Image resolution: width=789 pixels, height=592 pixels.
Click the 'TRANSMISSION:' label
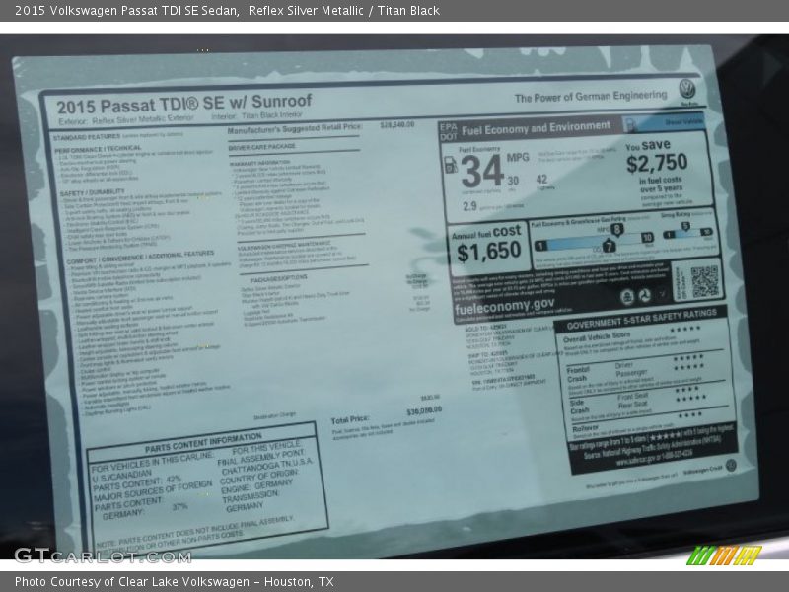pos(251,496)
